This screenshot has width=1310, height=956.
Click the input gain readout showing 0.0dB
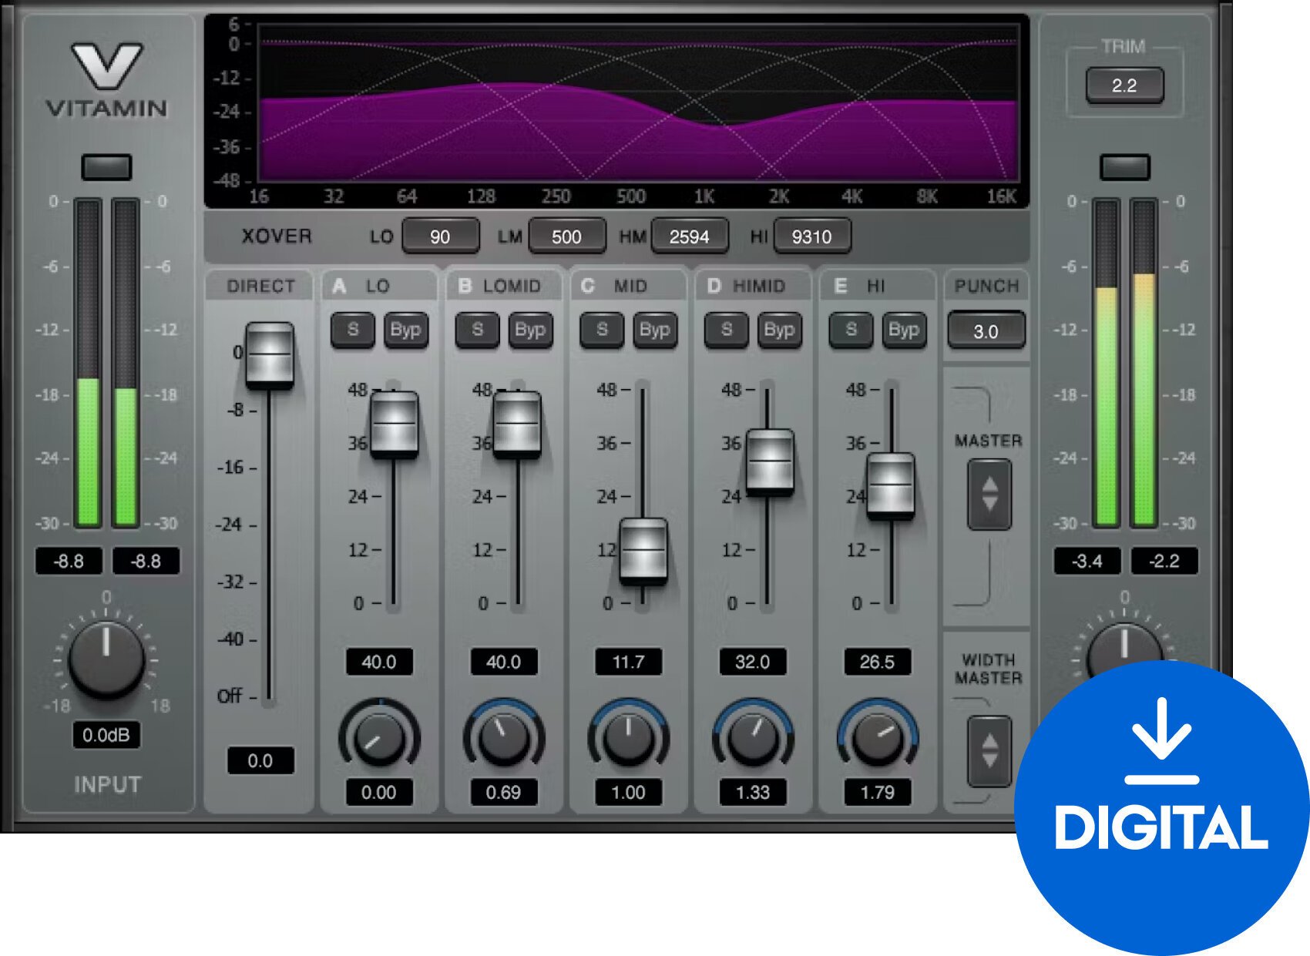tap(108, 736)
